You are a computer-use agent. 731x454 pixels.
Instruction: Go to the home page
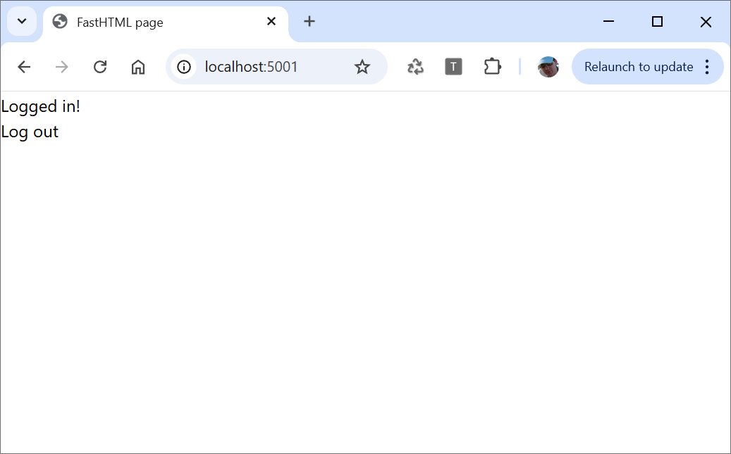138,67
